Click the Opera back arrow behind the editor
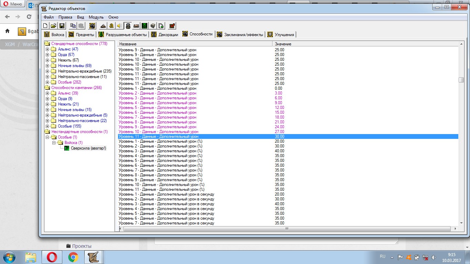Viewport: 470px width, 264px height. tap(8, 16)
